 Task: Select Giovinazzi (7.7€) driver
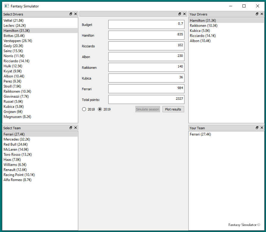coord(40,96)
